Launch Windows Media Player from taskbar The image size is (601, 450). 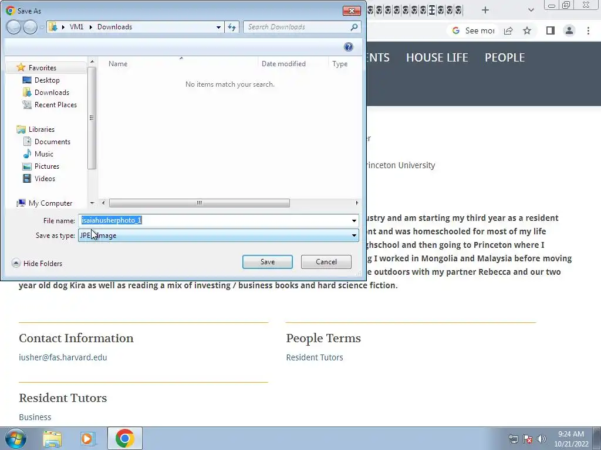point(87,438)
